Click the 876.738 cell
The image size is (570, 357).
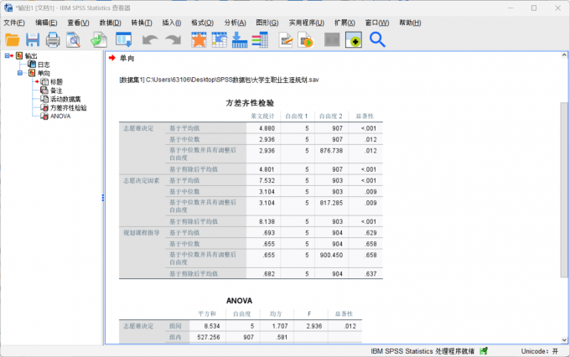click(331, 151)
